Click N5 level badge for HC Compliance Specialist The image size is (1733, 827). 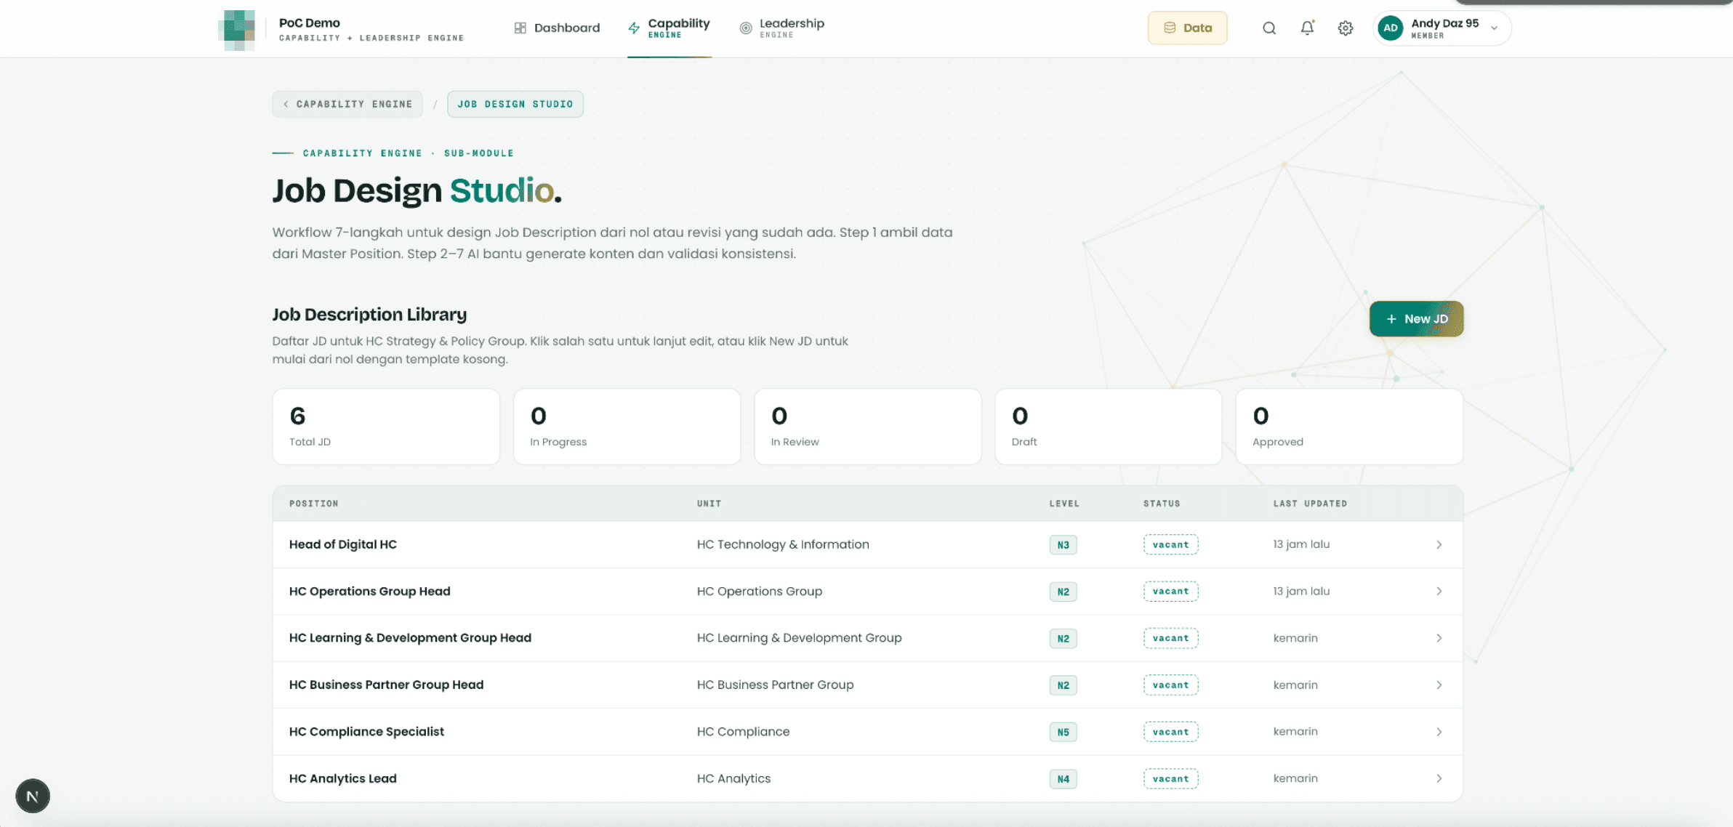[1063, 732]
